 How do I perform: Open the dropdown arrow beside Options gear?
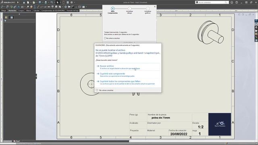pos(74,2)
